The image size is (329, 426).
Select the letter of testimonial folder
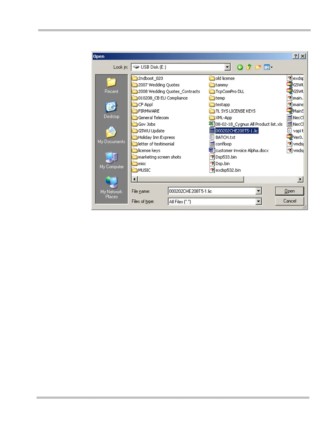click(x=153, y=144)
